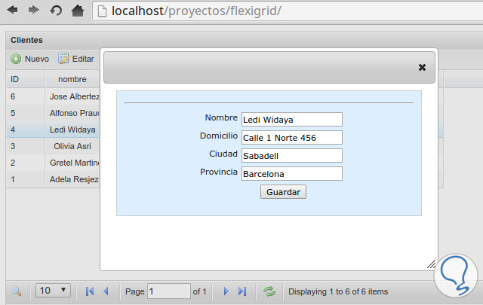This screenshot has width=483, height=305.
Task: Select the Ledi Widaya grid row
Action: pyautogui.click(x=53, y=130)
